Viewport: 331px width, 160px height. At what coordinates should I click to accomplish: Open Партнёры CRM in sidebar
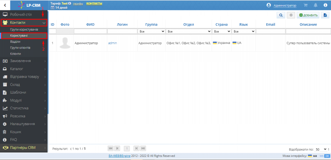click(24, 147)
